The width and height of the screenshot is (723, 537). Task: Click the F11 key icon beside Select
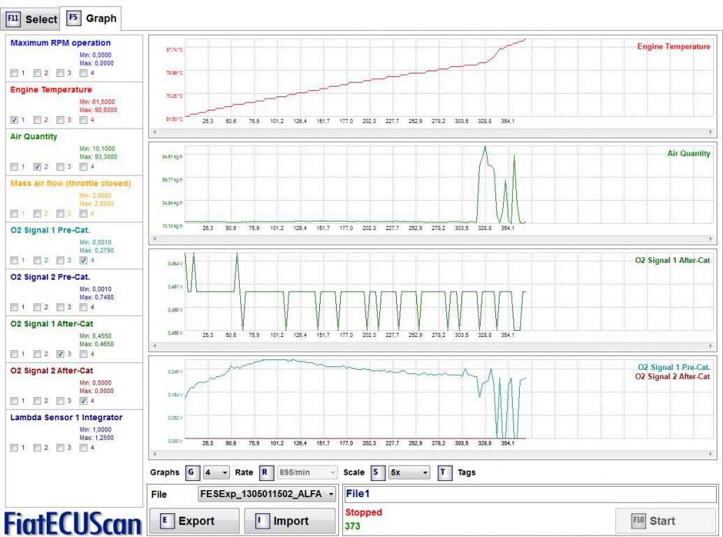[x=13, y=19]
